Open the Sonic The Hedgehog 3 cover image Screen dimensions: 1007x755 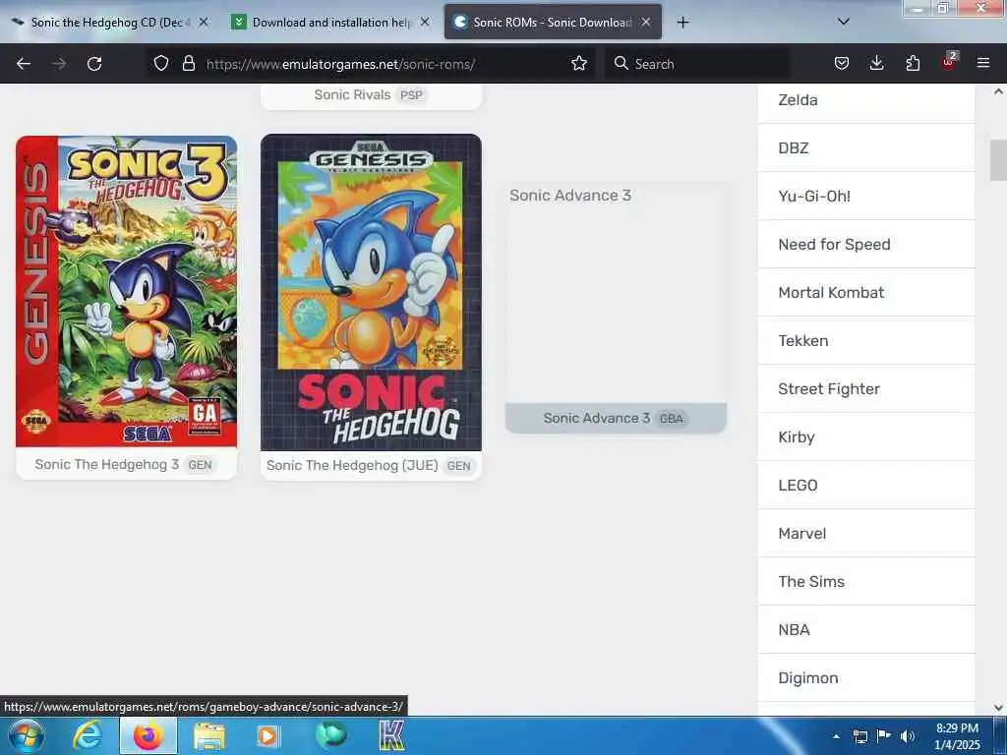127,291
